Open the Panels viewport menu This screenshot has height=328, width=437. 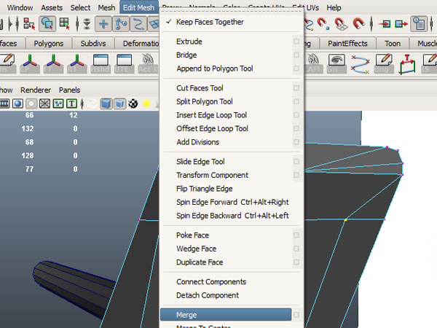(x=70, y=90)
